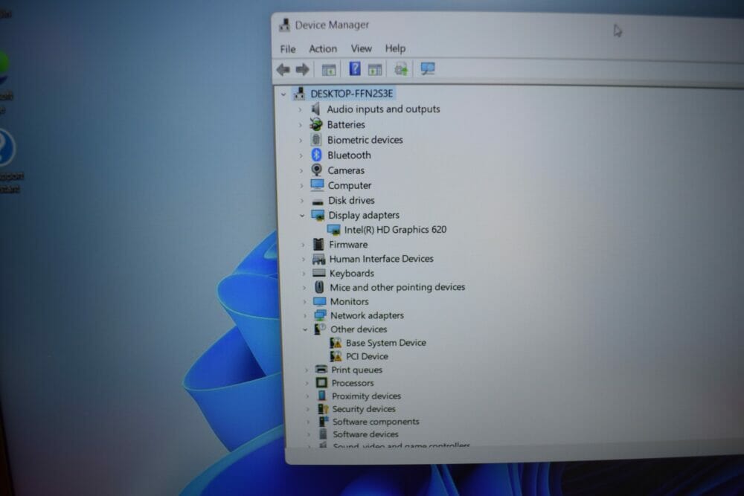The width and height of the screenshot is (744, 496).
Task: Click the Show/Hide console tree icon
Action: (x=329, y=70)
